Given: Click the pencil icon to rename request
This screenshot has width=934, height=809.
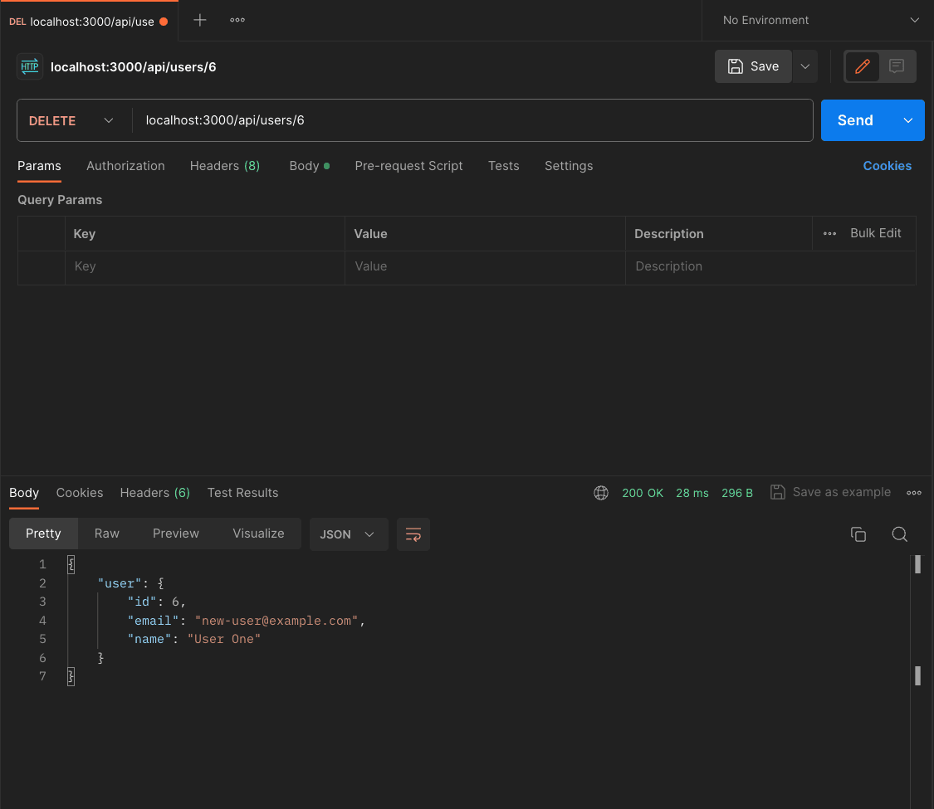Looking at the screenshot, I should click(863, 66).
